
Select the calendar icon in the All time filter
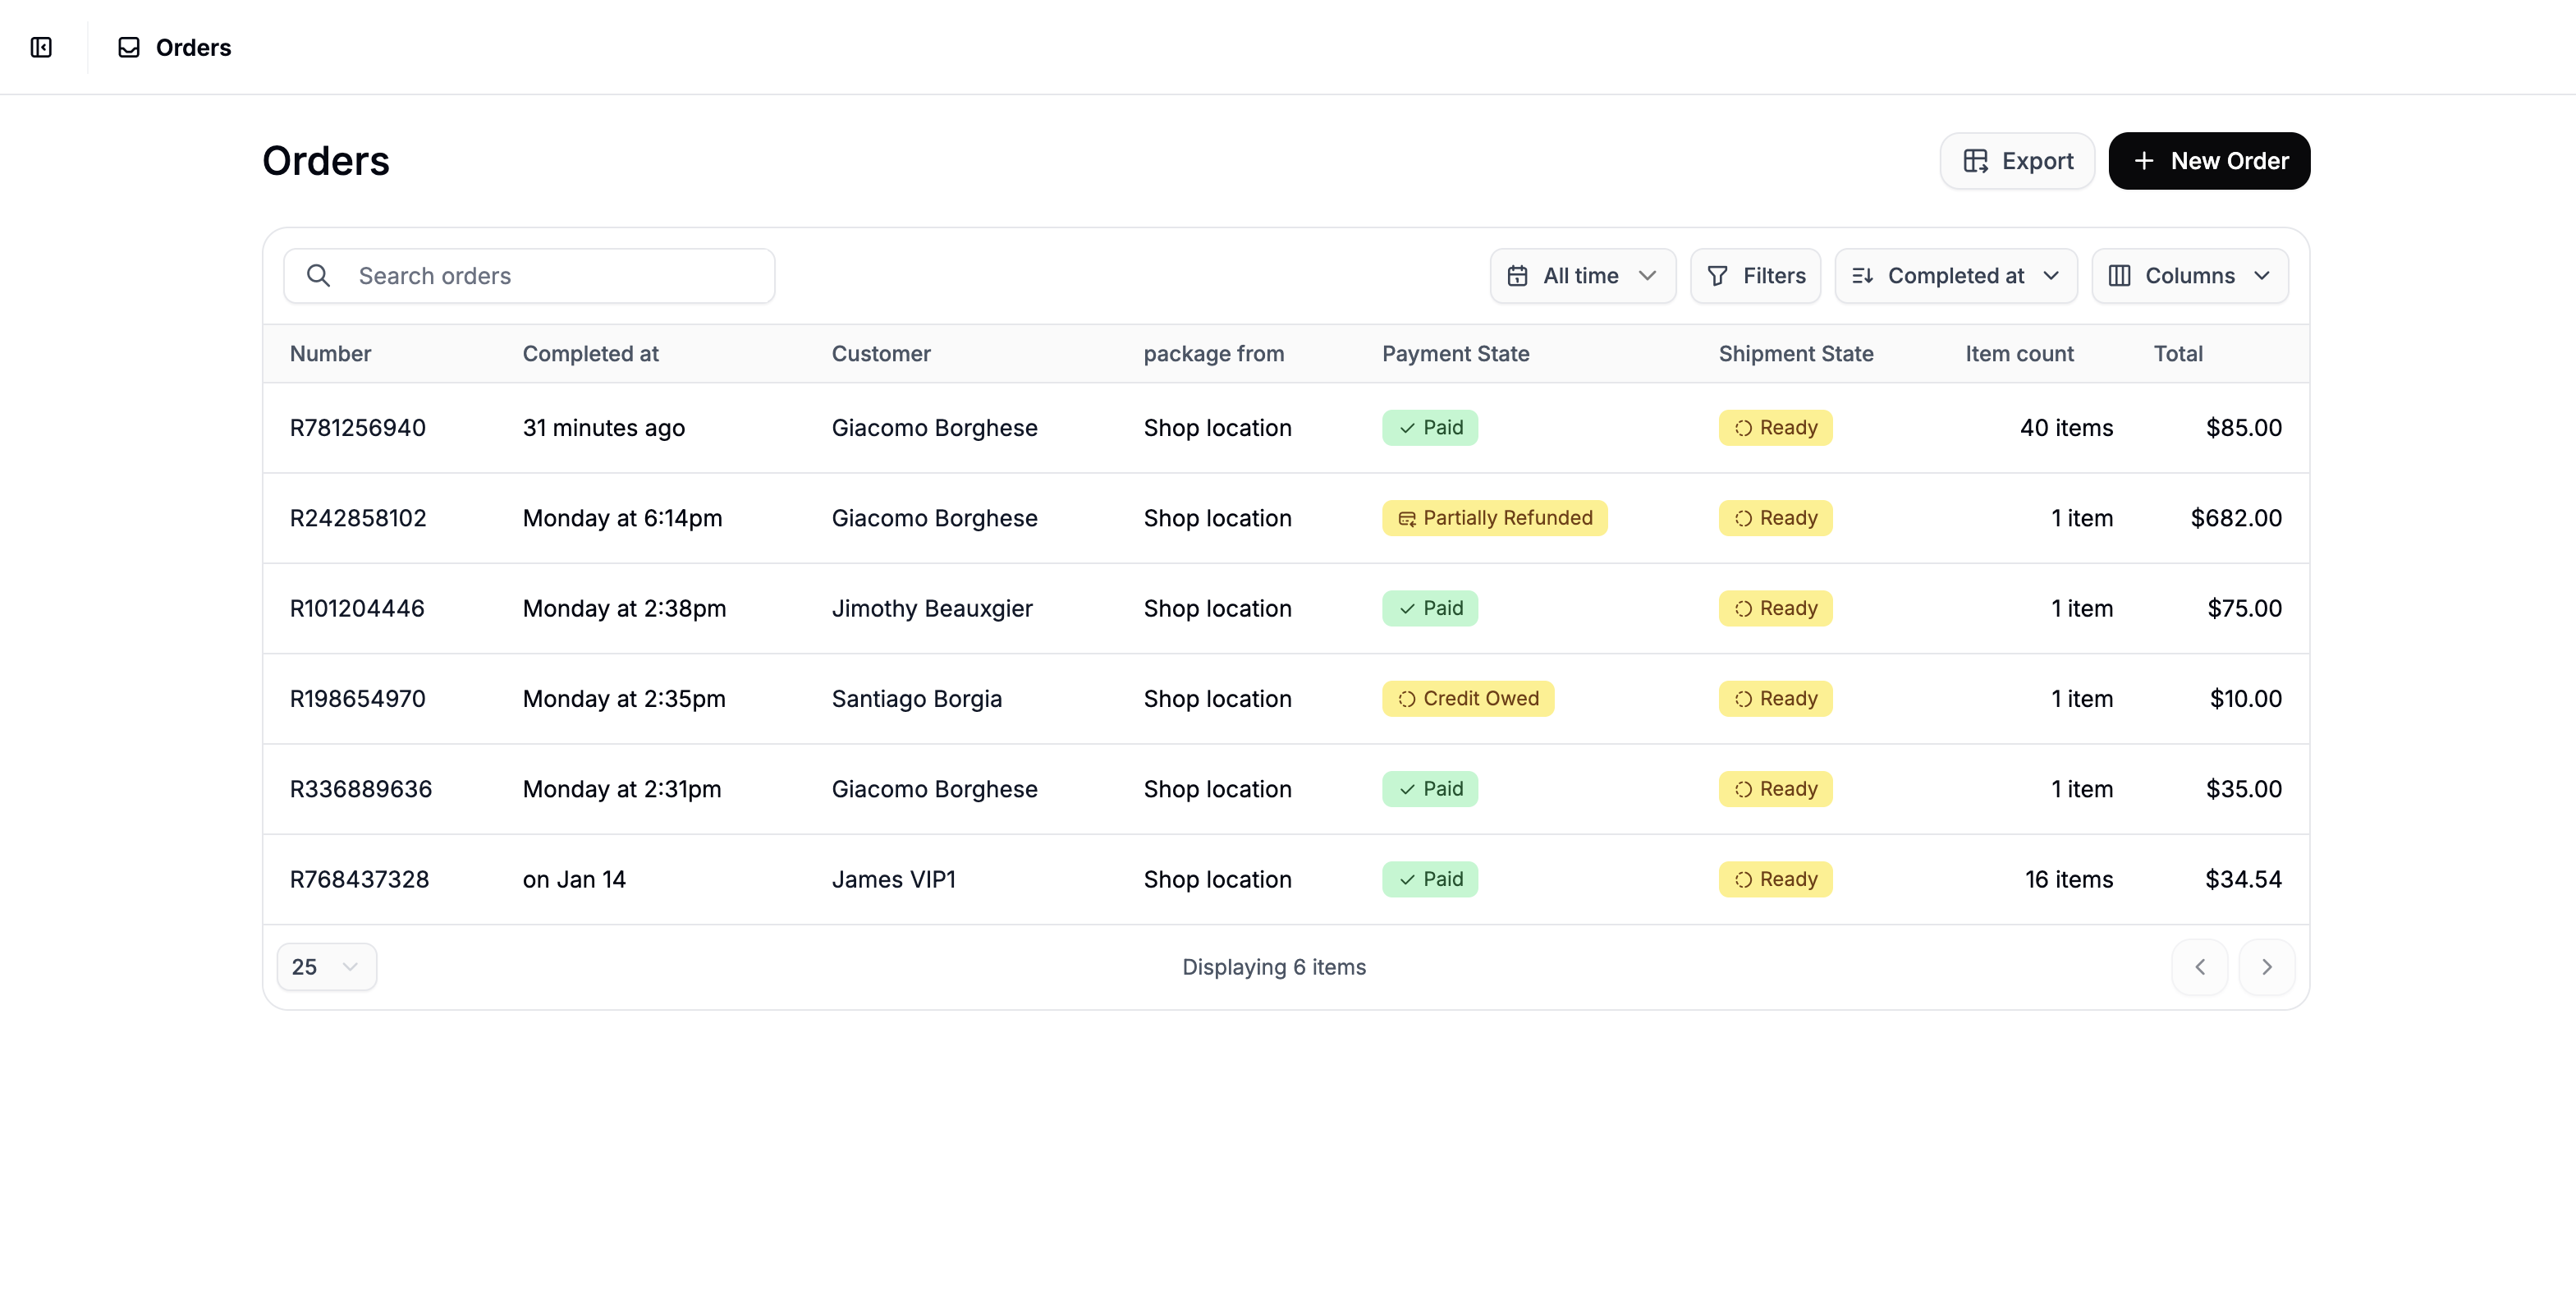coord(1518,275)
